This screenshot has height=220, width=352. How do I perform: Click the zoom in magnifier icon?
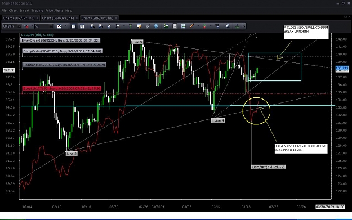coord(92,26)
